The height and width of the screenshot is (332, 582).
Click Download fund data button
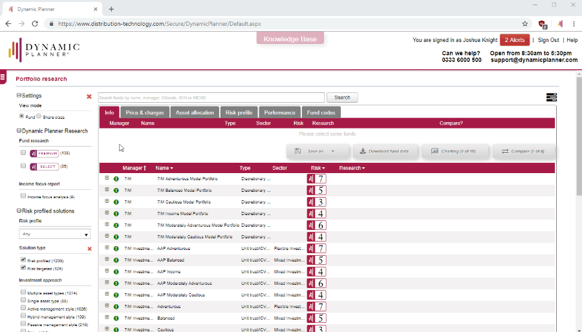click(x=385, y=151)
